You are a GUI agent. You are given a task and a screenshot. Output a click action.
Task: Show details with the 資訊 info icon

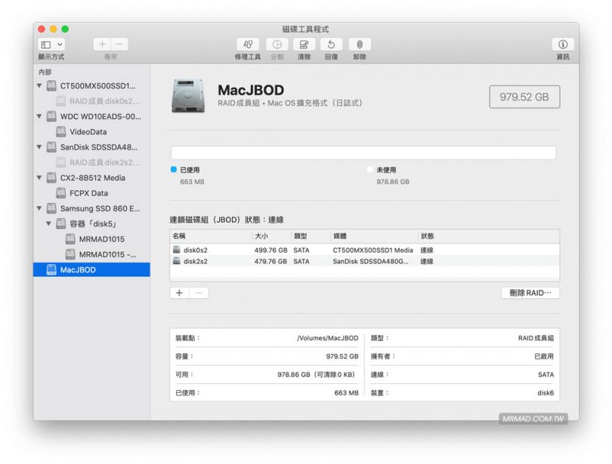coord(563,45)
